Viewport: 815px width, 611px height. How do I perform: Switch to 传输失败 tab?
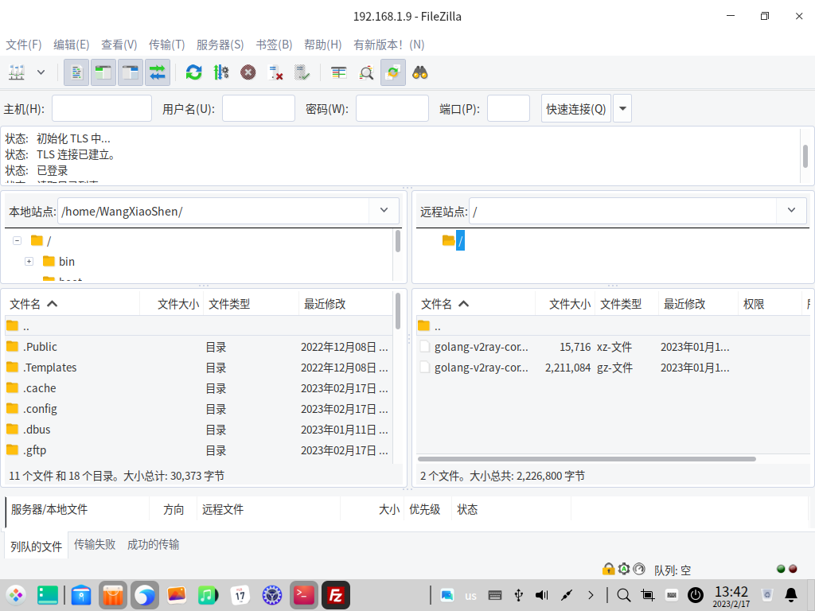tap(95, 544)
